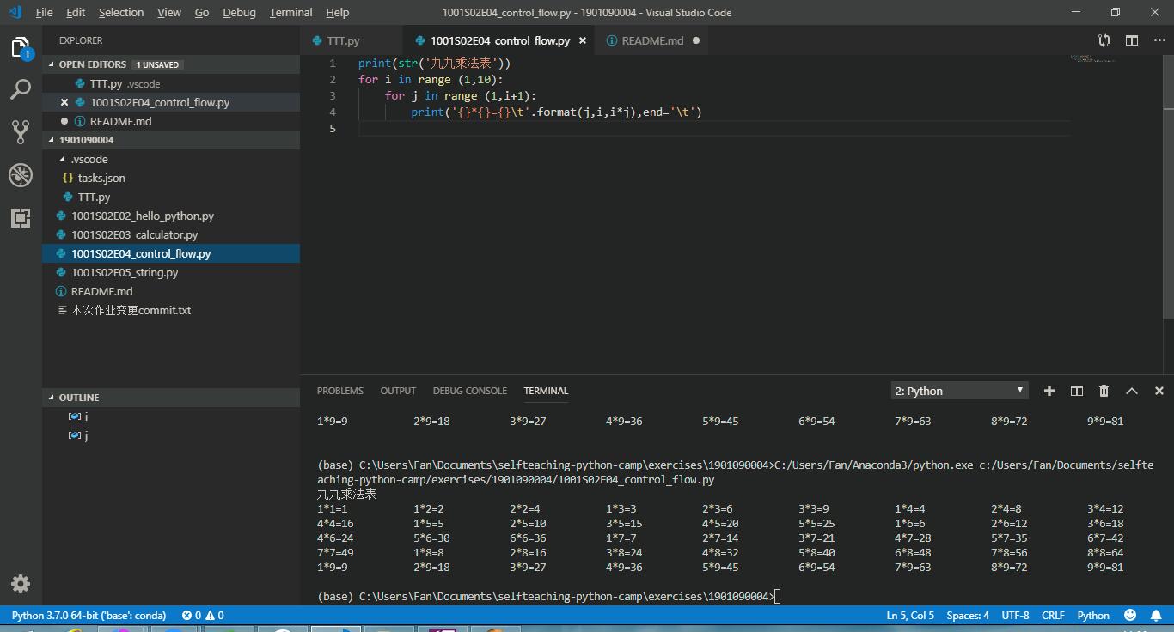The width and height of the screenshot is (1174, 632).
Task: Click the Synchronize Changes icon near the tabs
Action: pyautogui.click(x=1103, y=39)
